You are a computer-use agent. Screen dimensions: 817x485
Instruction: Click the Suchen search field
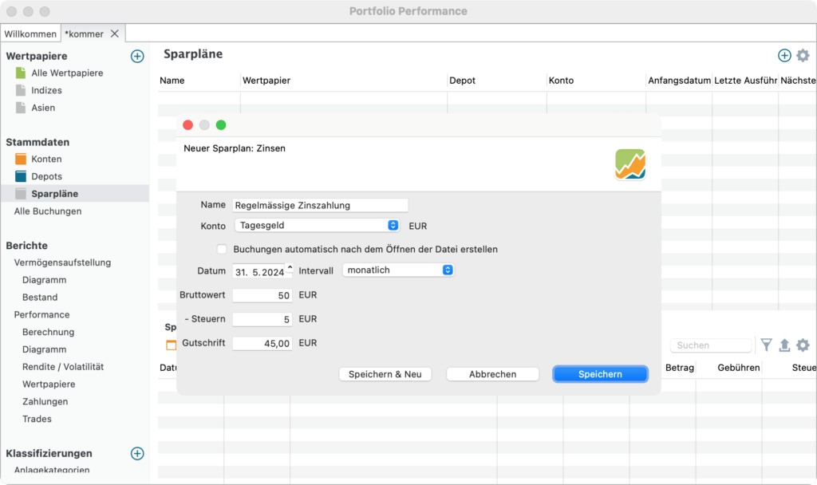coord(711,345)
